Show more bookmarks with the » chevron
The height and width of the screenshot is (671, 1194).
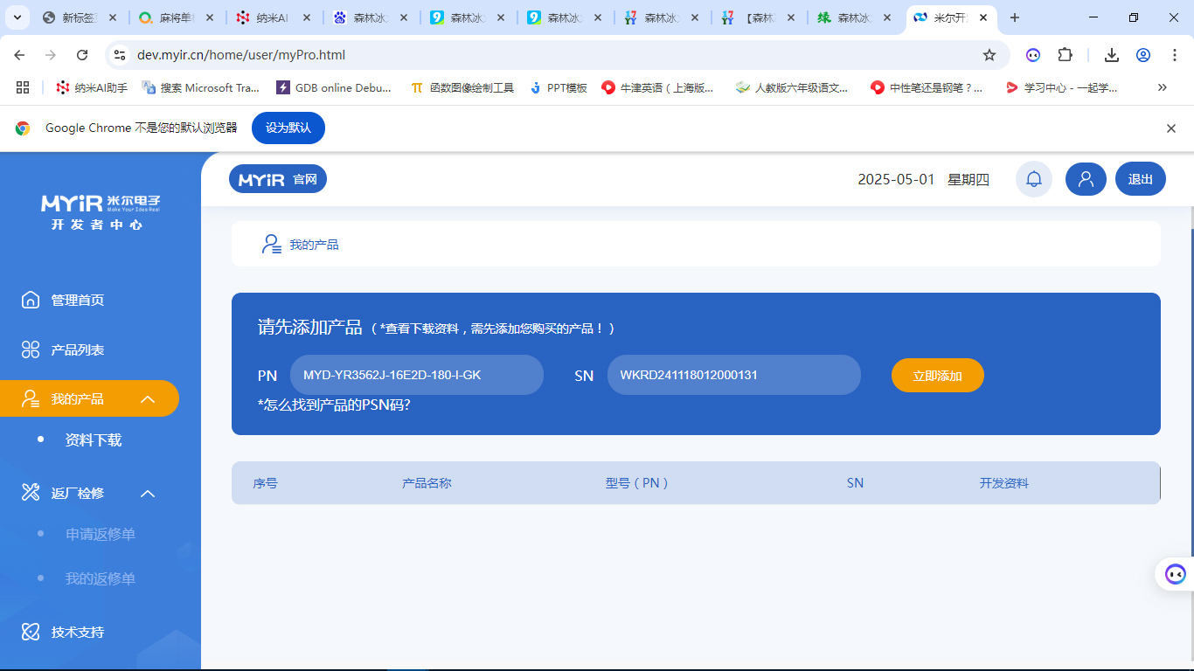pyautogui.click(x=1162, y=87)
